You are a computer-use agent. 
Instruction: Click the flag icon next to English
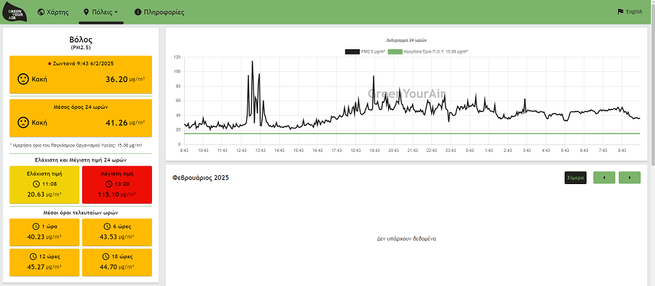point(620,12)
